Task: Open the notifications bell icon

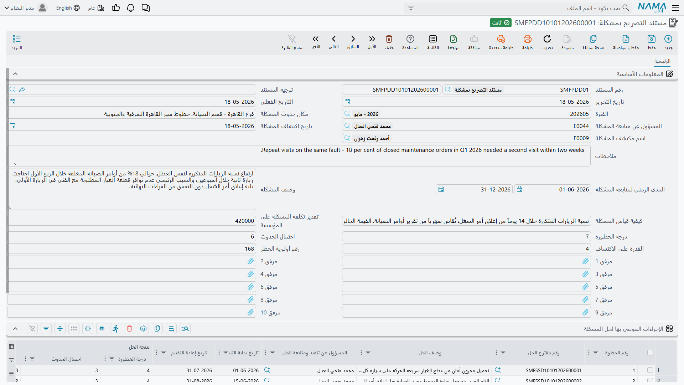Action: (131, 8)
